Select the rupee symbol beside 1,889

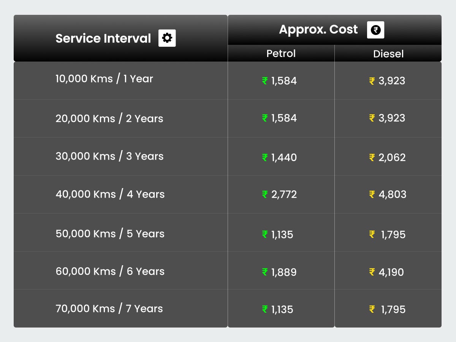point(265,272)
